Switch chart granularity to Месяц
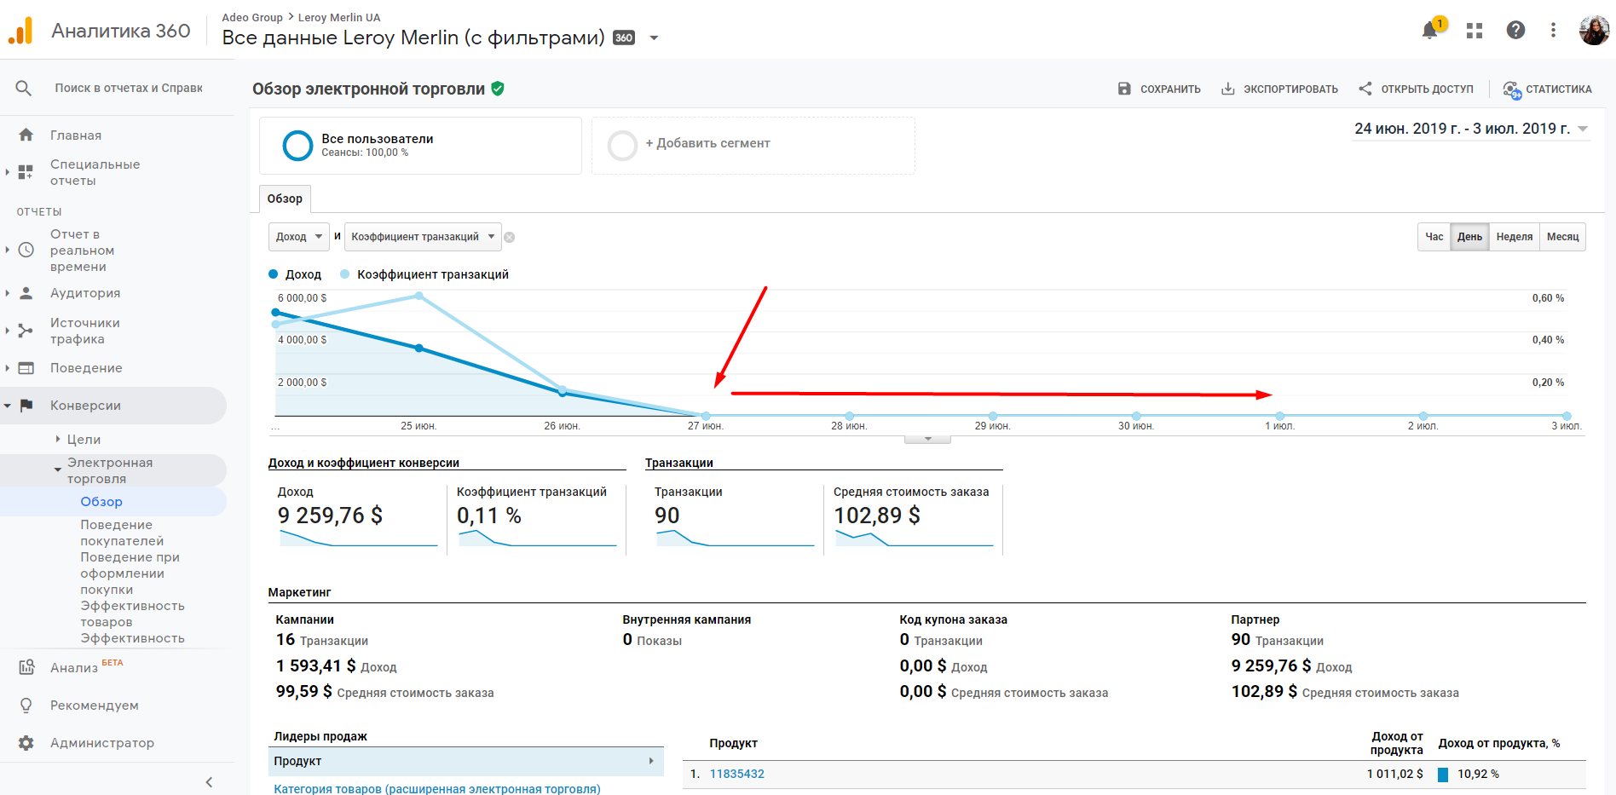This screenshot has width=1616, height=795. 1562,237
